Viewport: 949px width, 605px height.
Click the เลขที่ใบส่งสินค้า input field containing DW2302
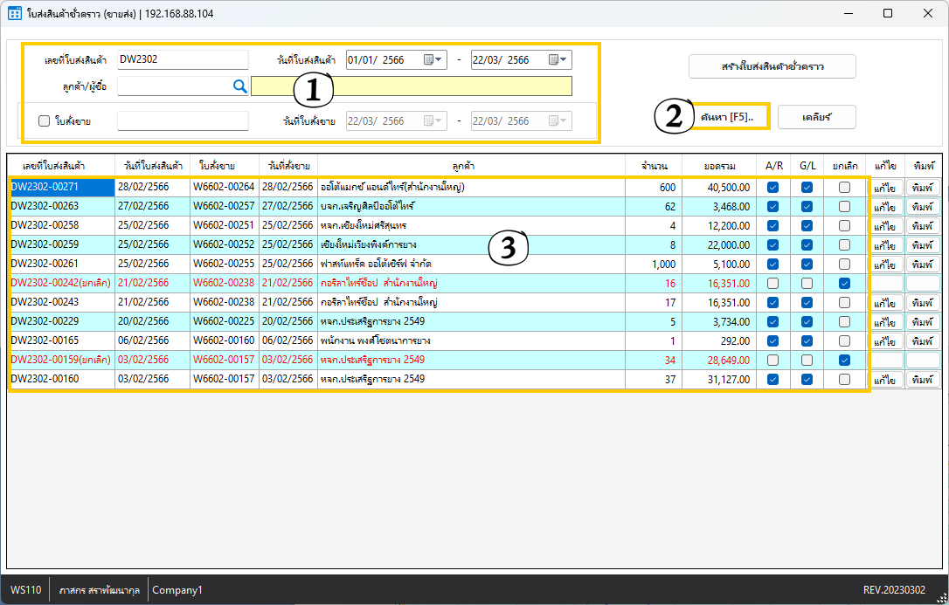[x=183, y=60]
